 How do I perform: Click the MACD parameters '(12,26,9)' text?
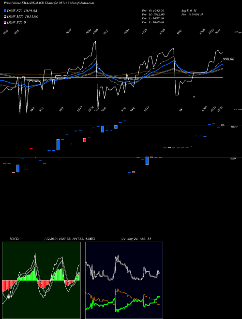50,238
